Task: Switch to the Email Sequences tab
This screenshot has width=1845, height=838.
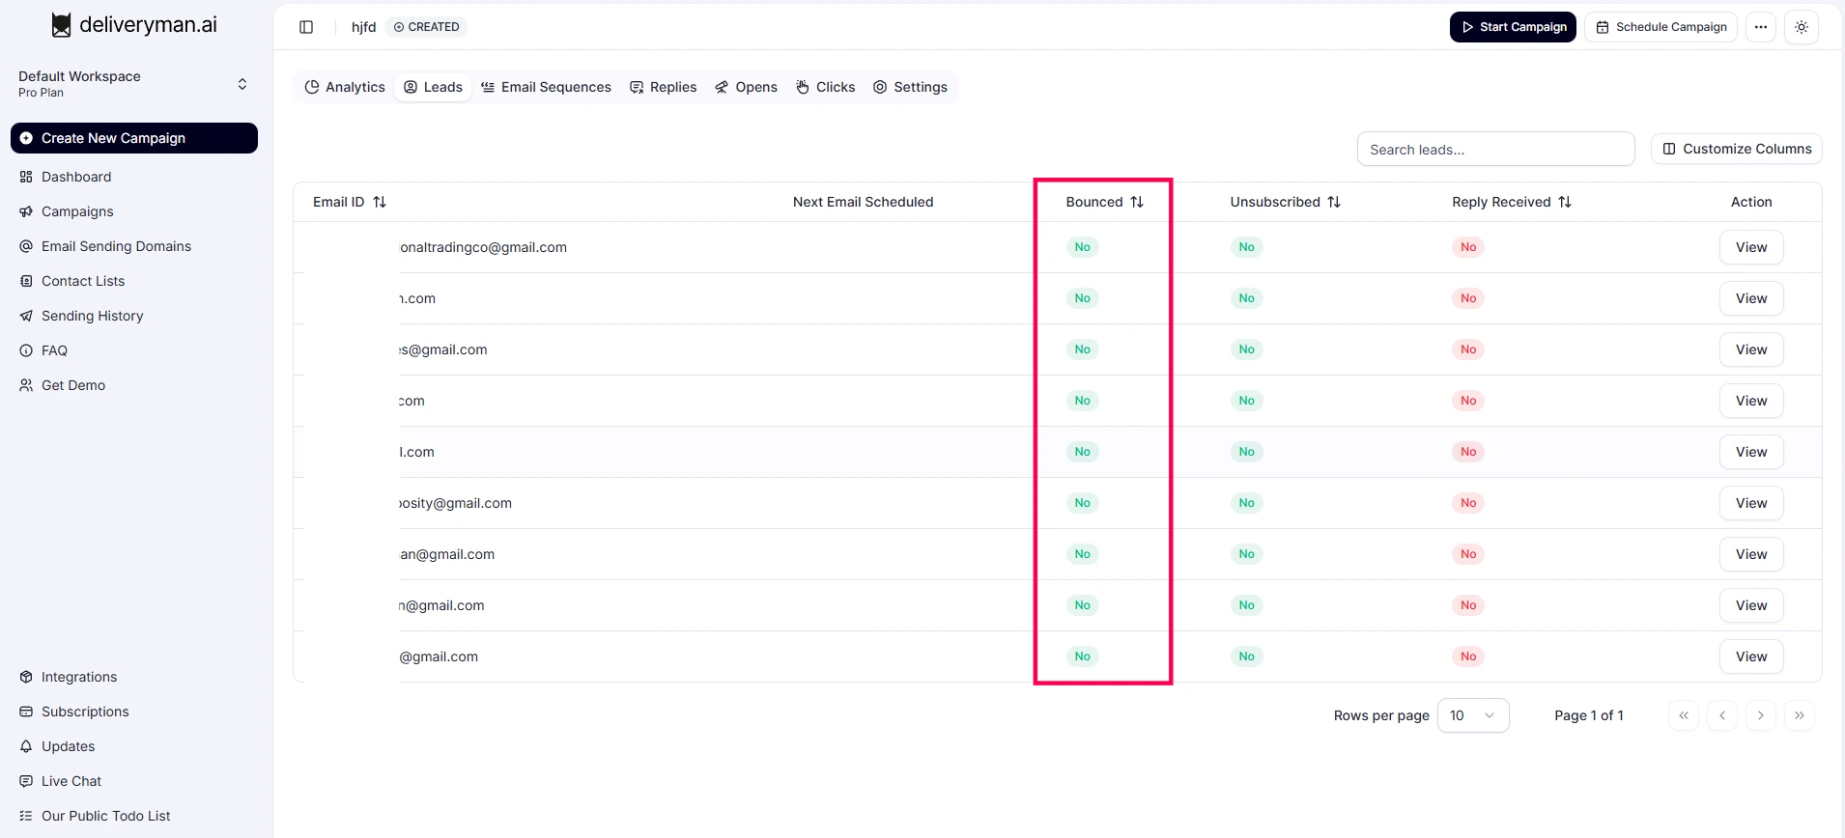Action: coord(546,87)
